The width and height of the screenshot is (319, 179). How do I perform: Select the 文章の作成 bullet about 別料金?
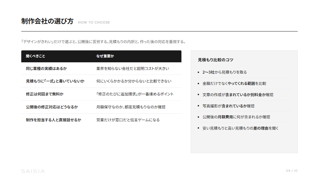[x=238, y=95]
